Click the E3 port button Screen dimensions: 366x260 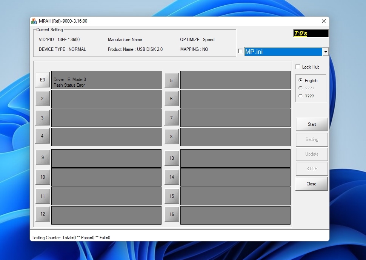[x=42, y=80]
